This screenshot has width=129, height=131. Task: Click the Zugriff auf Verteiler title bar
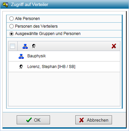[64, 5]
